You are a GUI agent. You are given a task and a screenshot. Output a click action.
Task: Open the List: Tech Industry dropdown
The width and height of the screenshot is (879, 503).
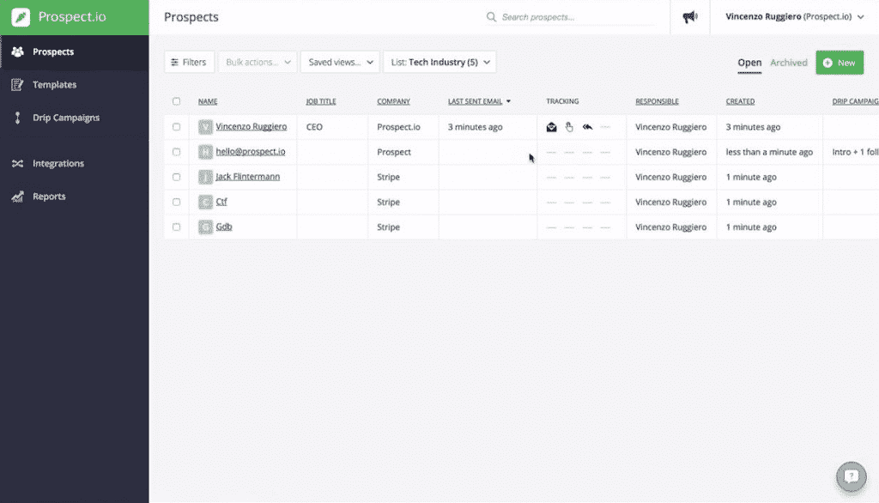click(438, 62)
